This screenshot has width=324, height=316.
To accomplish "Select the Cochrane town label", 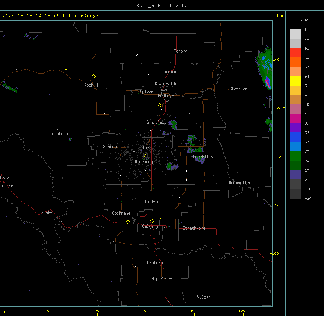I will [x=121, y=213].
